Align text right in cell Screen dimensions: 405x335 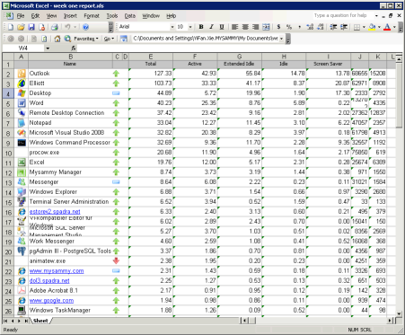point(255,27)
